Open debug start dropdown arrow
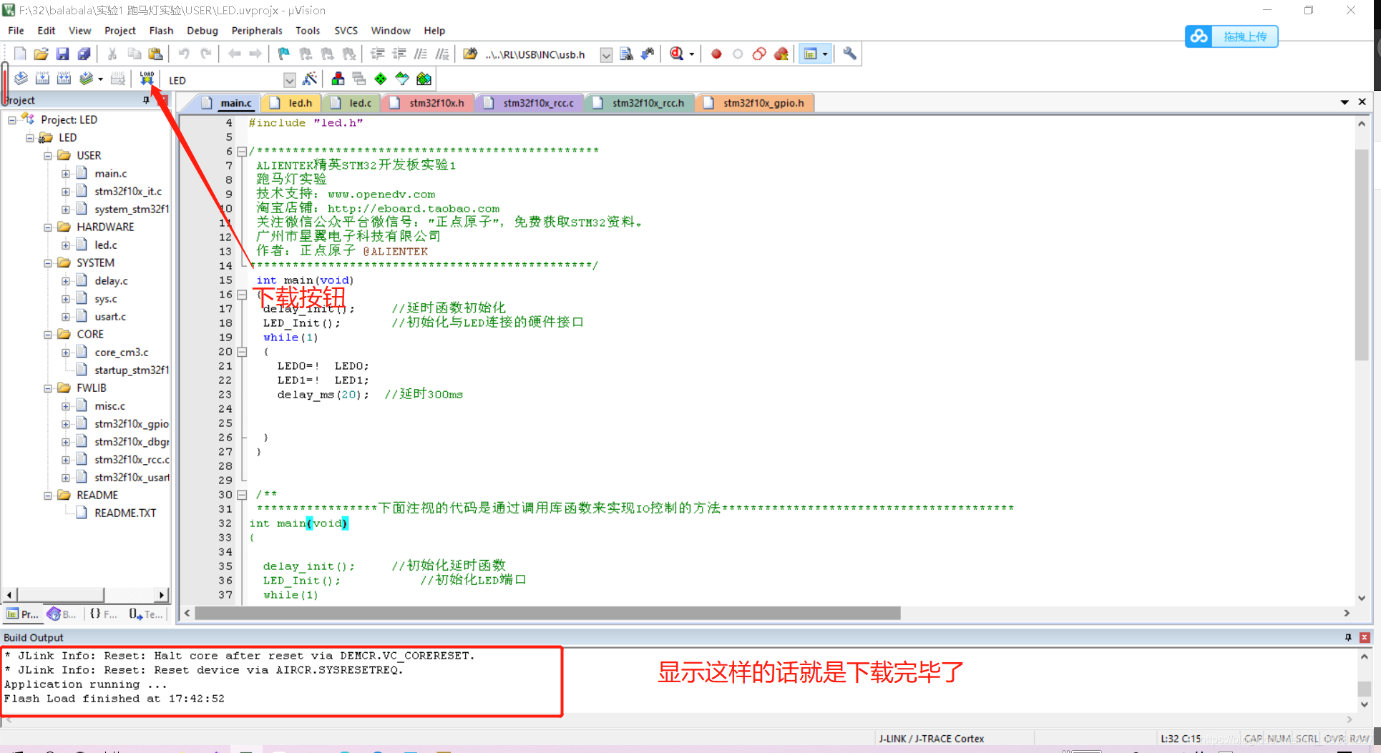 (x=691, y=54)
